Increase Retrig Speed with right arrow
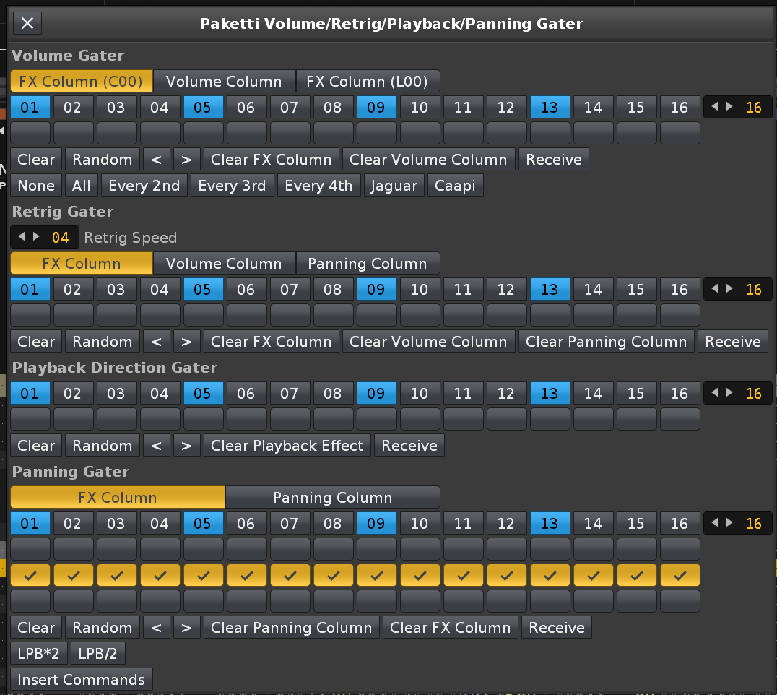The image size is (777, 695). [x=36, y=237]
